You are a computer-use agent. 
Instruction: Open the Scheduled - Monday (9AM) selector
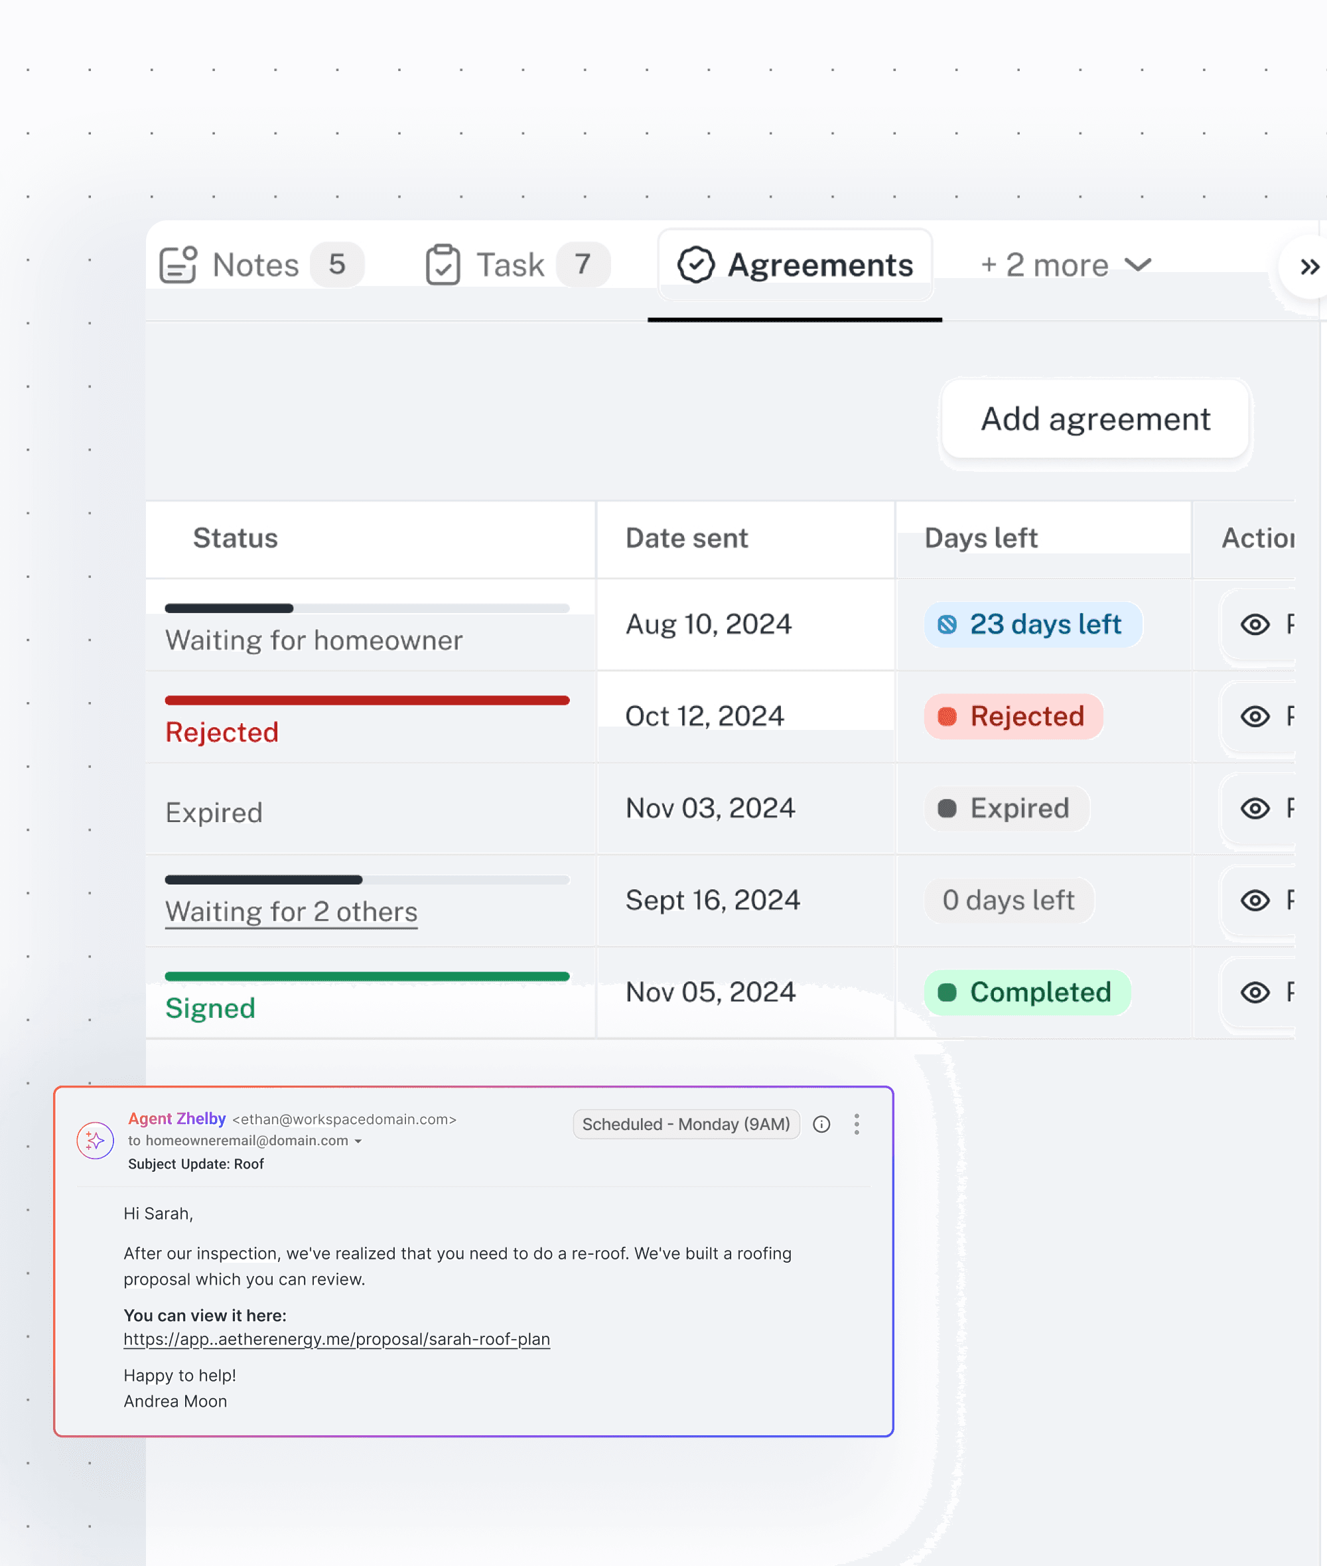coord(685,1123)
